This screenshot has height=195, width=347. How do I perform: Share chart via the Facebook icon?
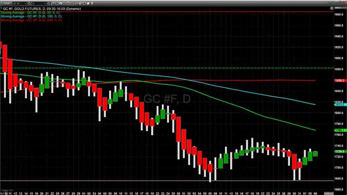(92, 3)
